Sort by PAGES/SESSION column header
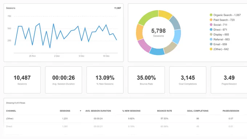Image resolution: width=247 pixels, height=139 pixels. pos(231,111)
